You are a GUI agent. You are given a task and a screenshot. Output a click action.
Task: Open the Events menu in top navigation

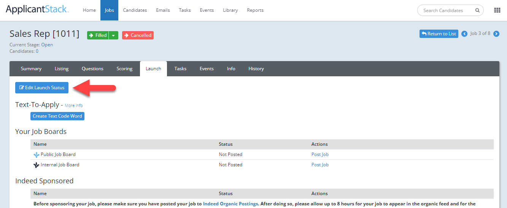pyautogui.click(x=207, y=10)
